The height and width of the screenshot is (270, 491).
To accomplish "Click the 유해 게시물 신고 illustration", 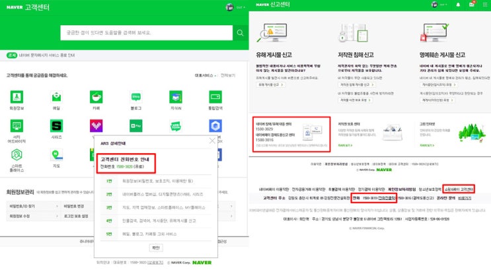I will pos(272,33).
